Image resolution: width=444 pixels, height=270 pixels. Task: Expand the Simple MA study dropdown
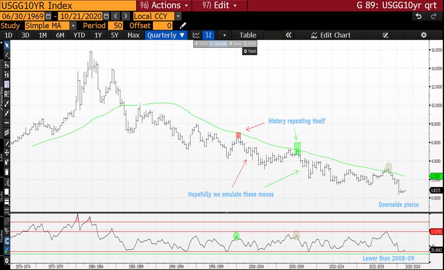point(73,25)
